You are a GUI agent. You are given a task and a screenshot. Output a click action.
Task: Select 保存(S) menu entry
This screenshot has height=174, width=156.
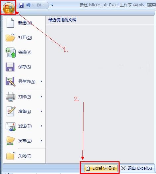[24, 67]
